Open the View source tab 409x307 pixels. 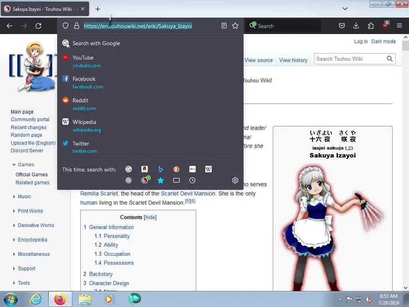point(258,60)
